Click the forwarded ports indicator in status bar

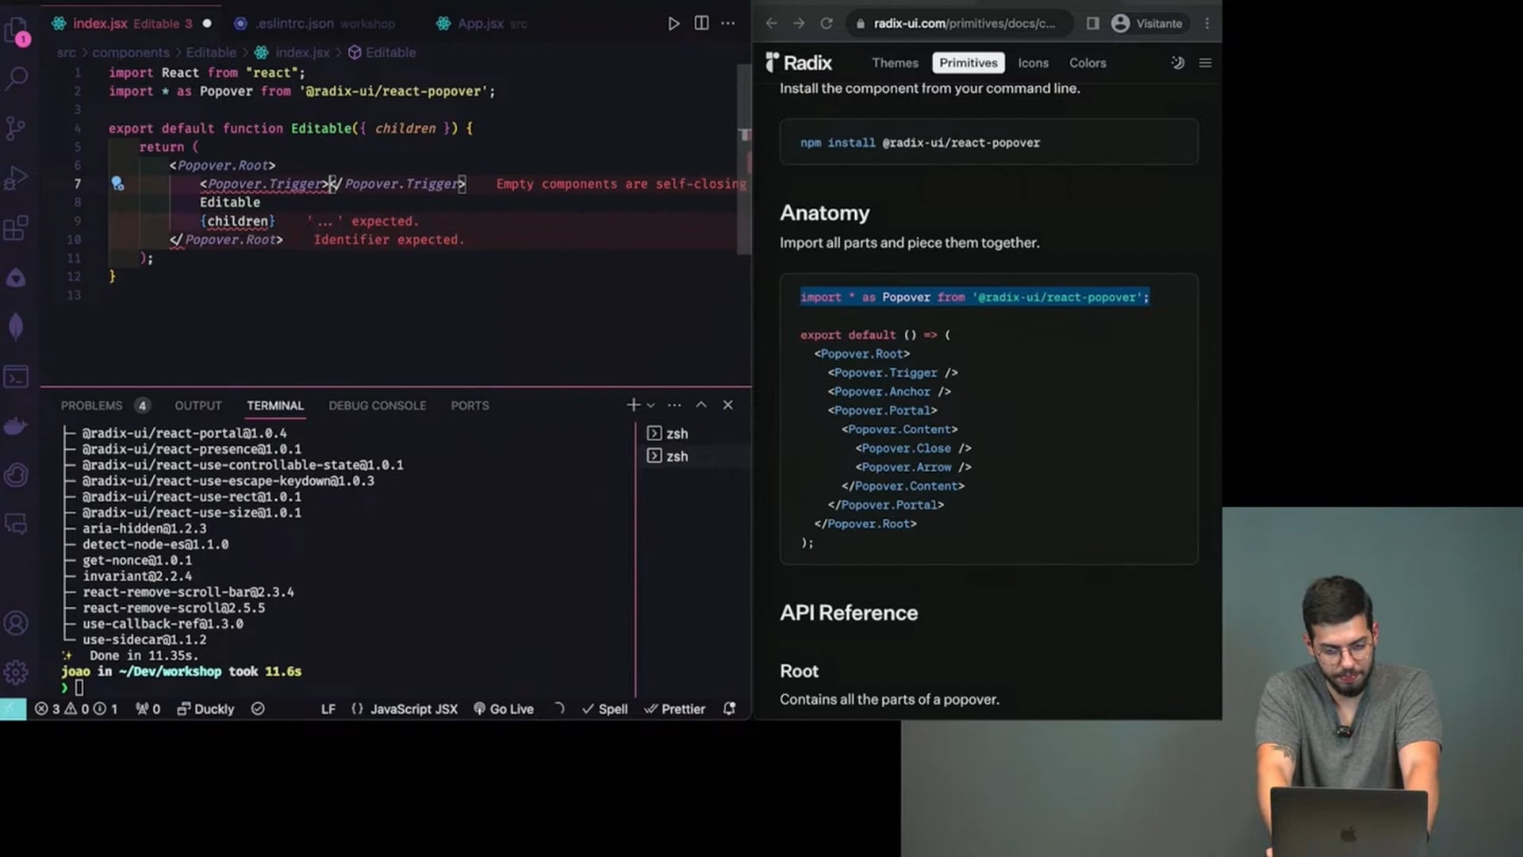(148, 709)
